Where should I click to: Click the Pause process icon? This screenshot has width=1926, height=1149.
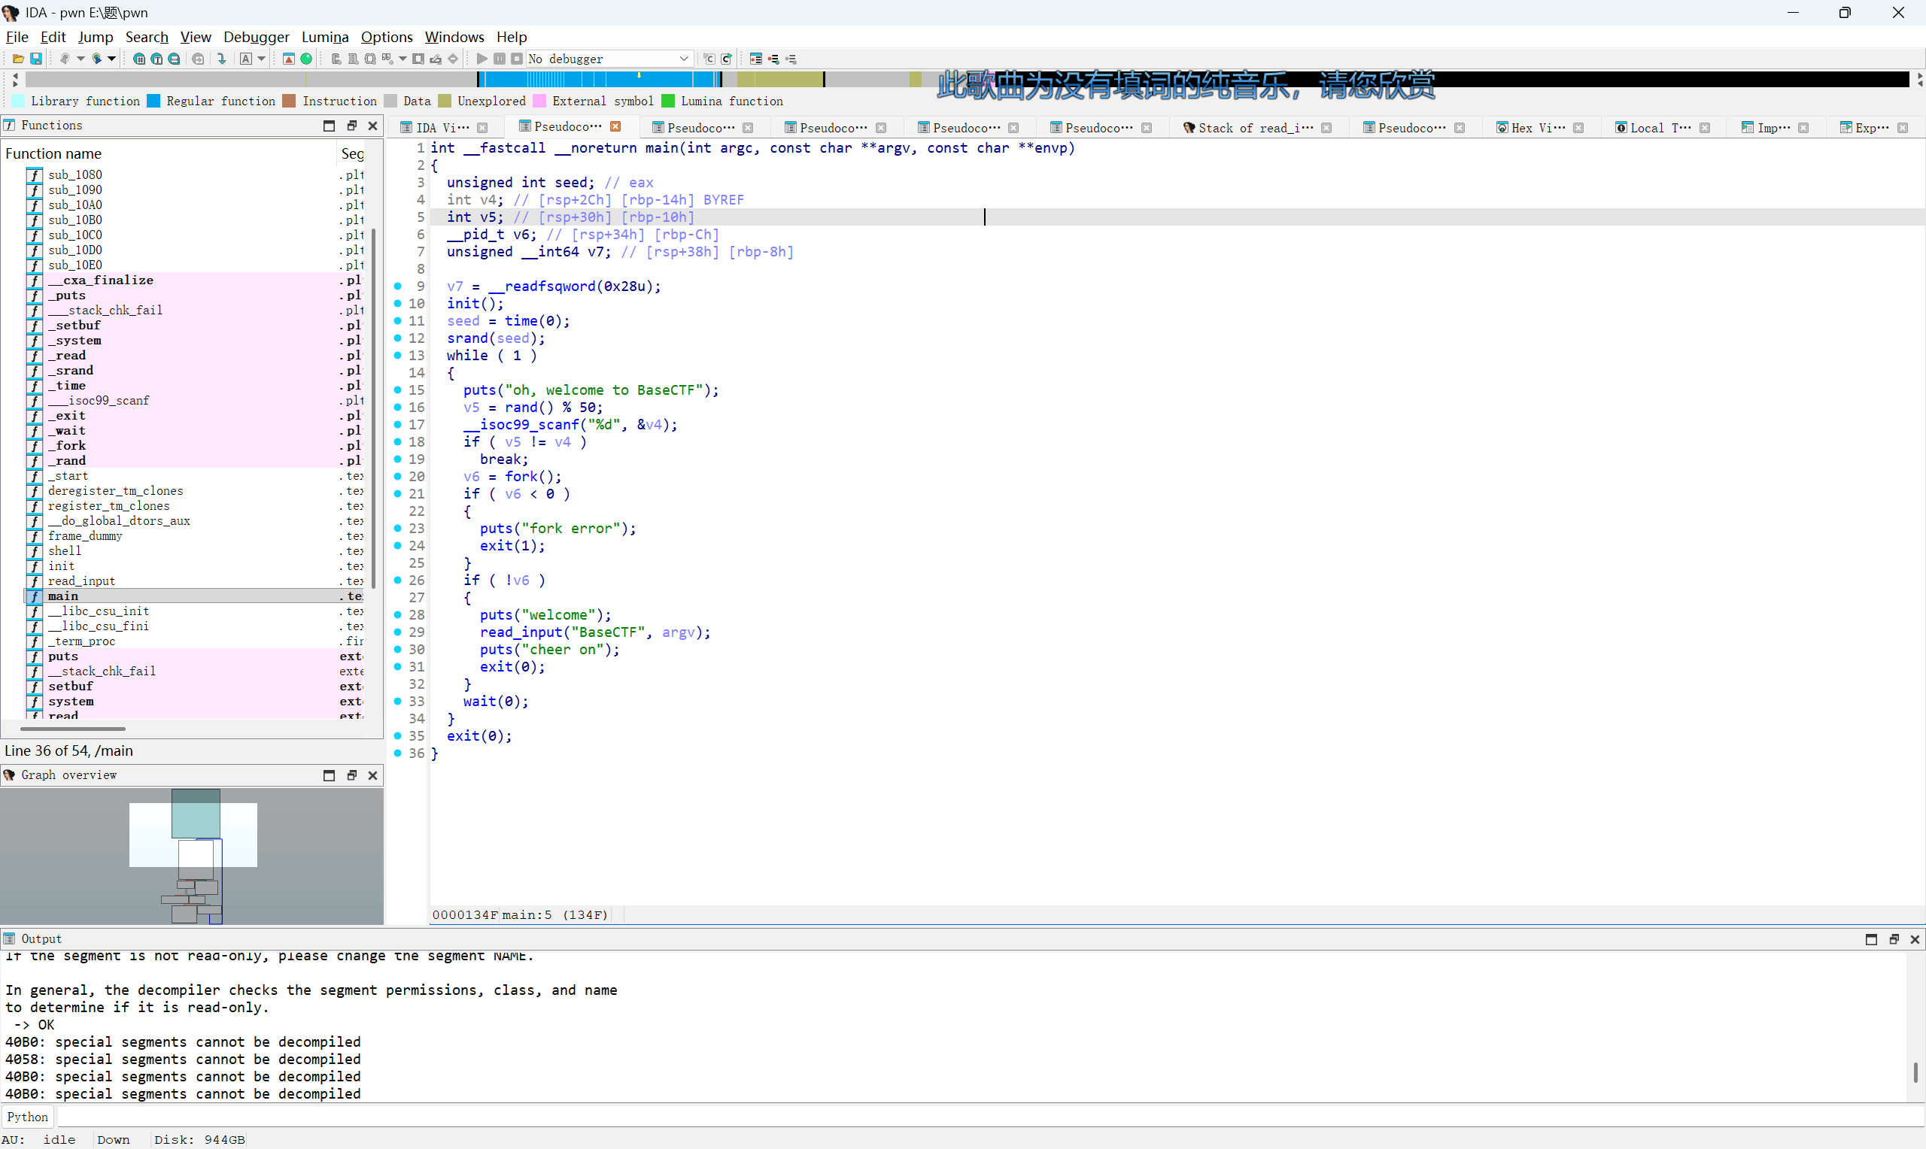[500, 59]
